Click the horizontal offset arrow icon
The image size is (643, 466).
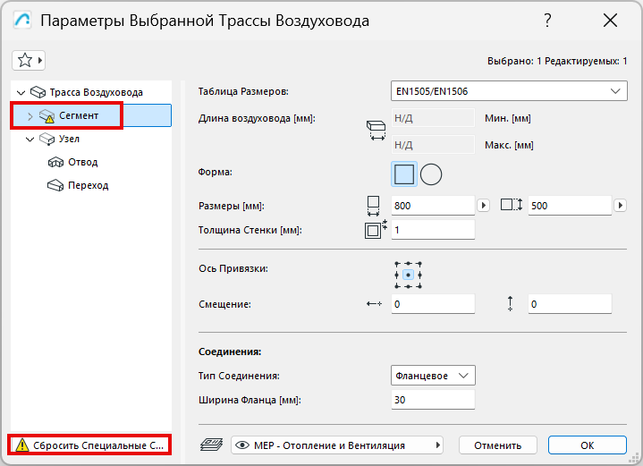tap(374, 304)
